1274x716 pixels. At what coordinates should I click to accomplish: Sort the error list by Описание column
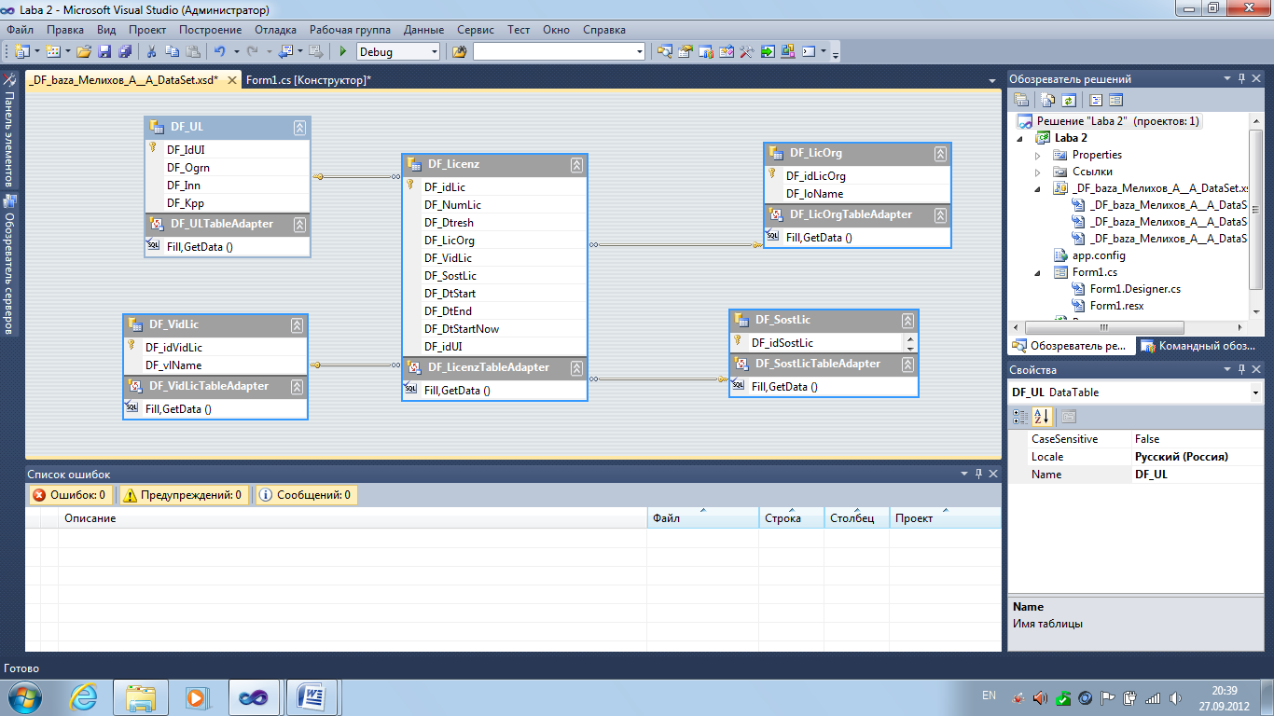(x=353, y=517)
